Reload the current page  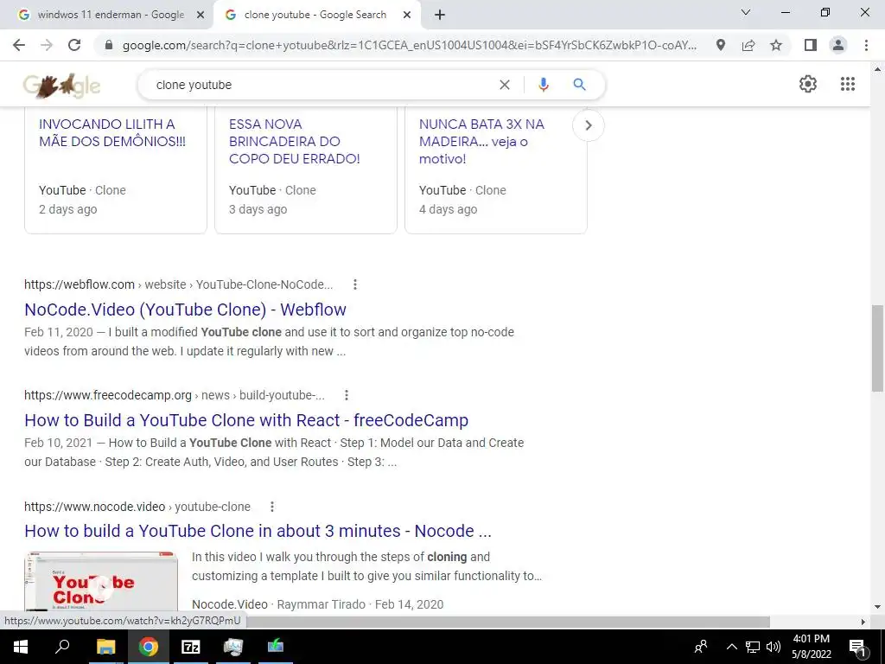(x=74, y=45)
